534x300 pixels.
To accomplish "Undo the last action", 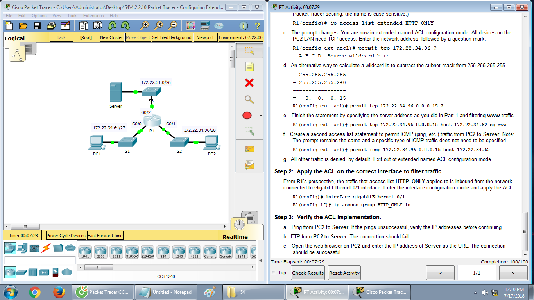I will click(112, 26).
